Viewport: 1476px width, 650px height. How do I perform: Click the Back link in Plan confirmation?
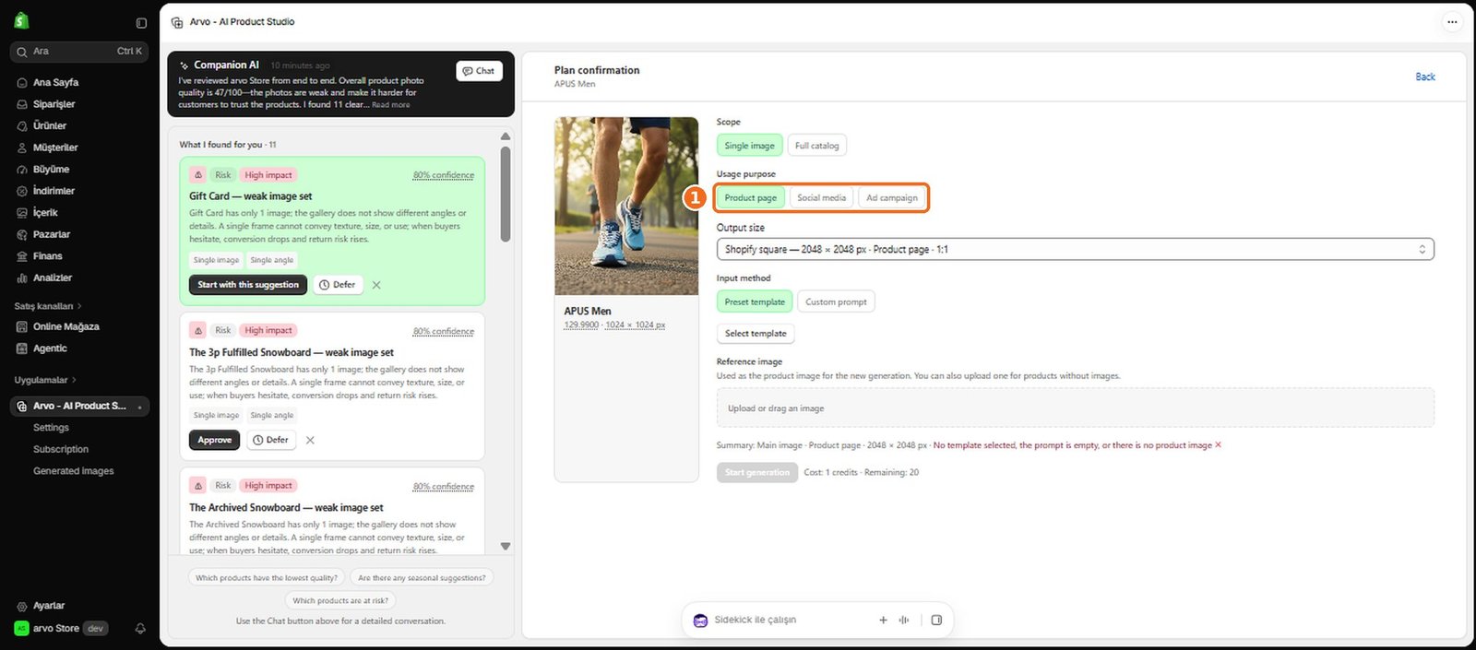1425,77
